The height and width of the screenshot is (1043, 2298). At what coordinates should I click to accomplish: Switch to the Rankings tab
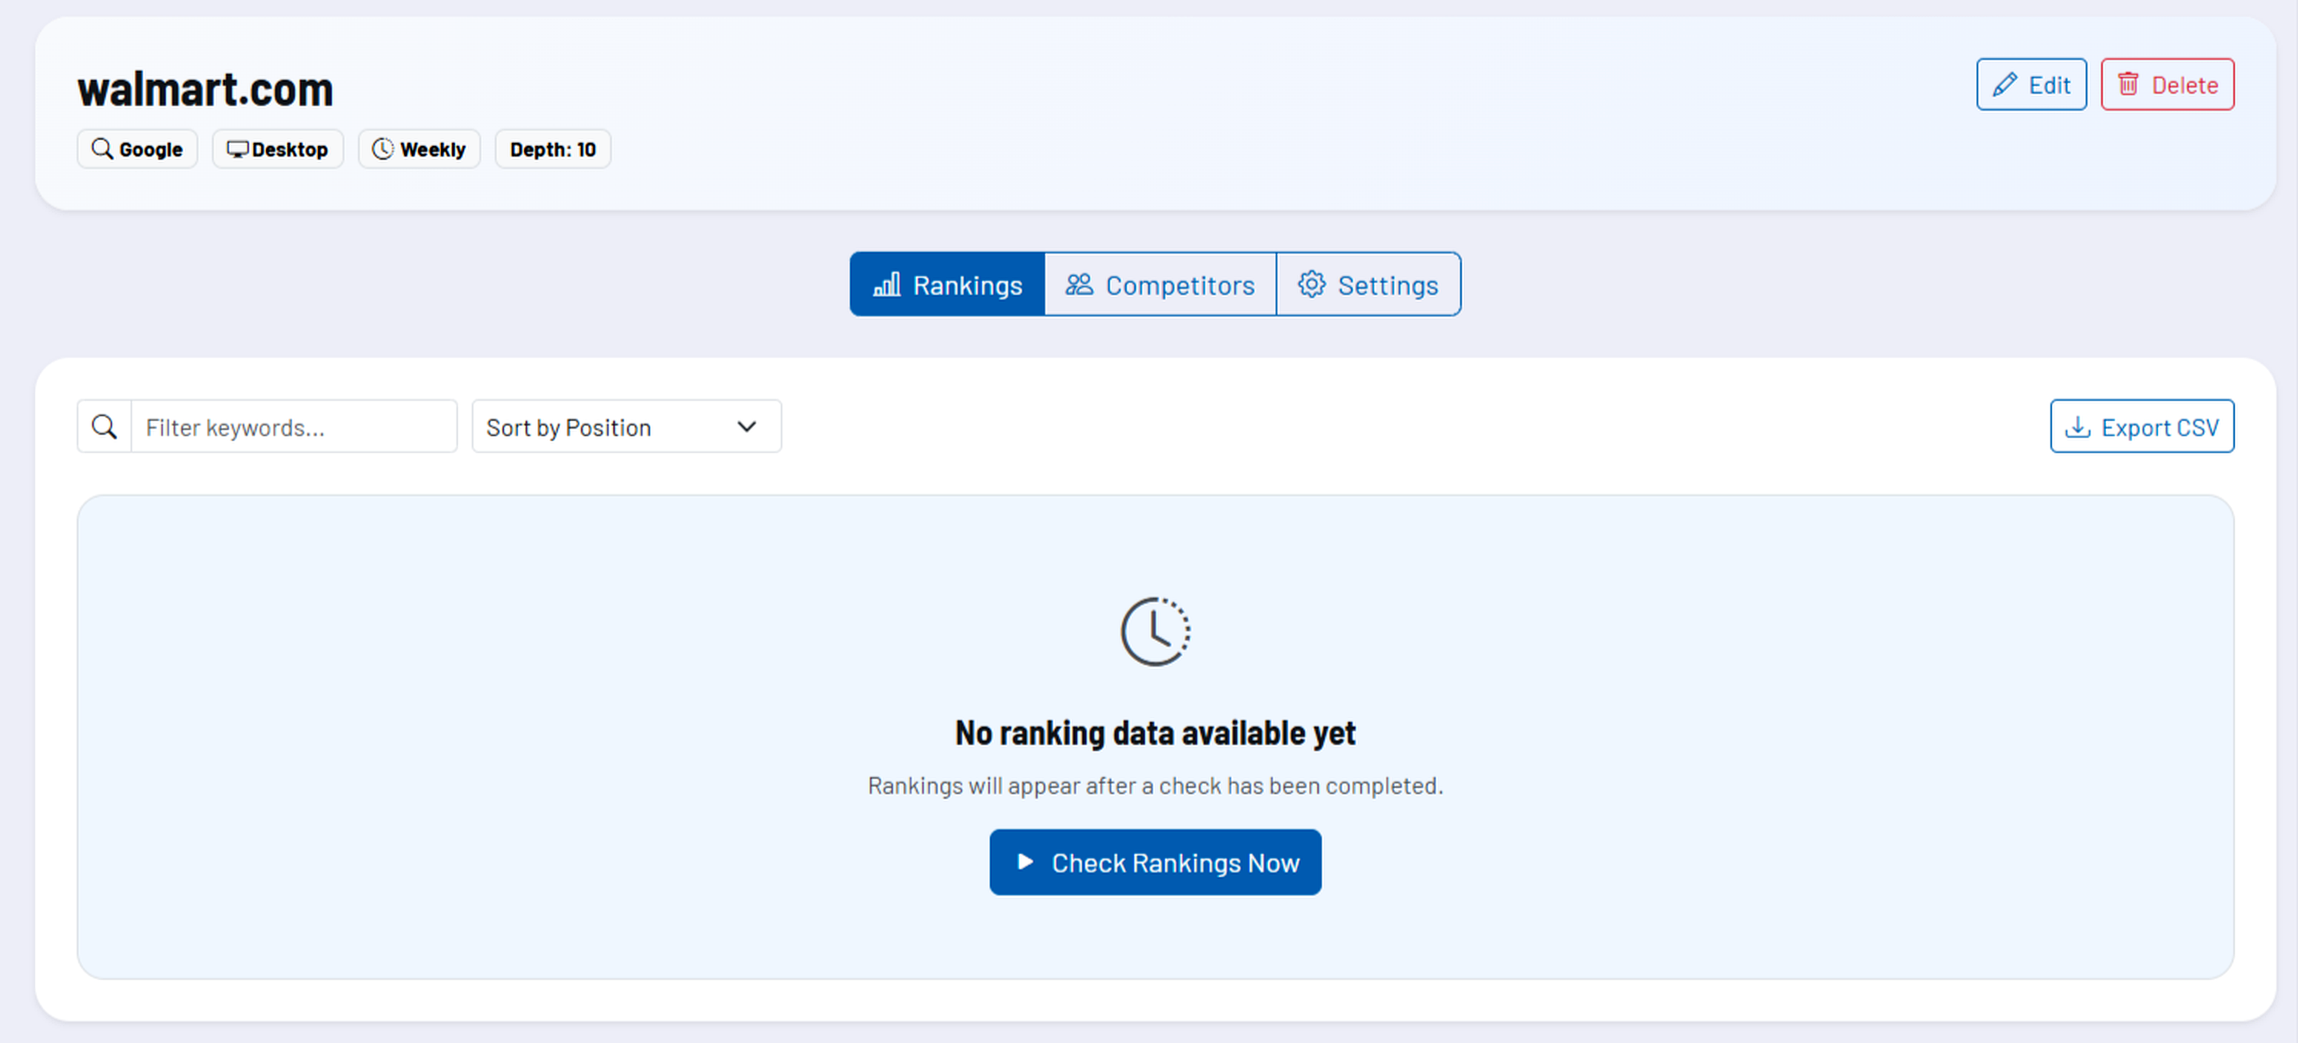pos(948,284)
